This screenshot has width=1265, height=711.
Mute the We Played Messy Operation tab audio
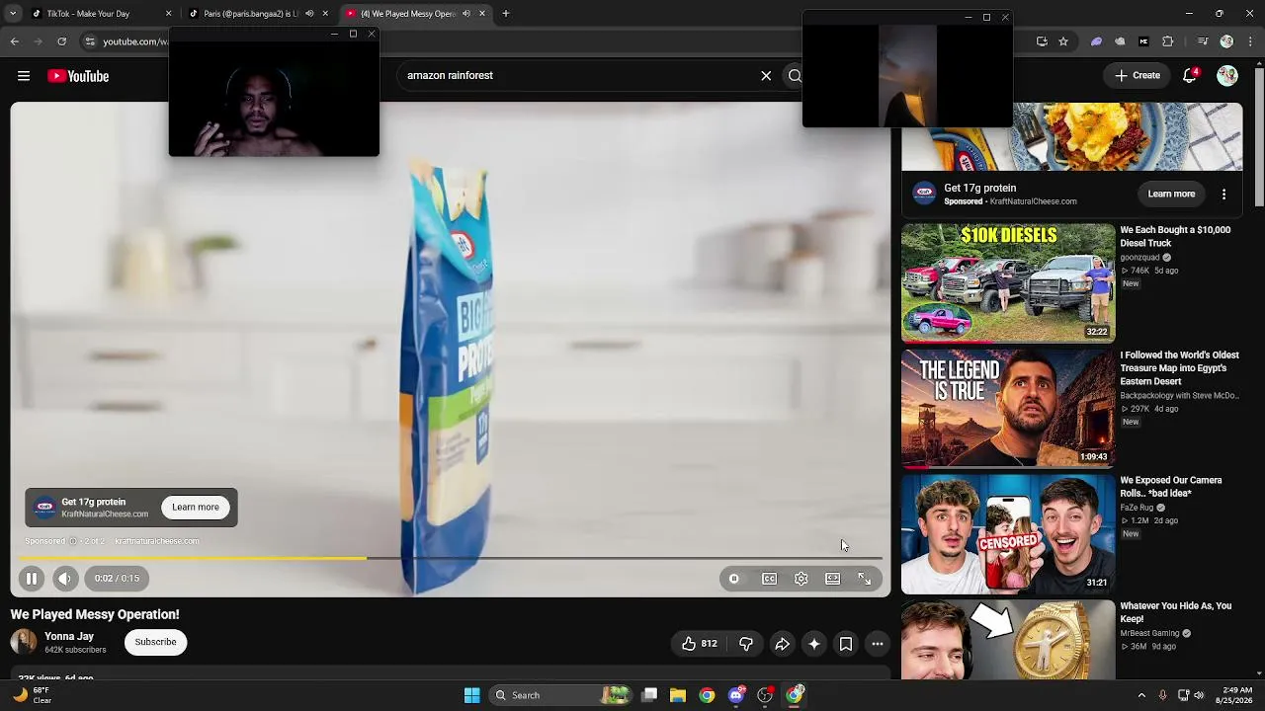click(466, 14)
